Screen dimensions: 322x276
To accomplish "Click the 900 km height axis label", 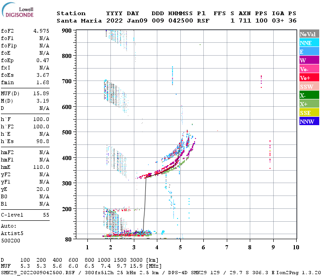I will click(67, 31).
